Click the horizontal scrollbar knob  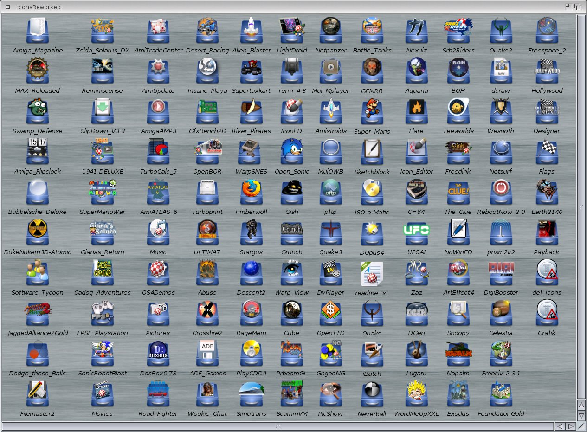(277, 426)
